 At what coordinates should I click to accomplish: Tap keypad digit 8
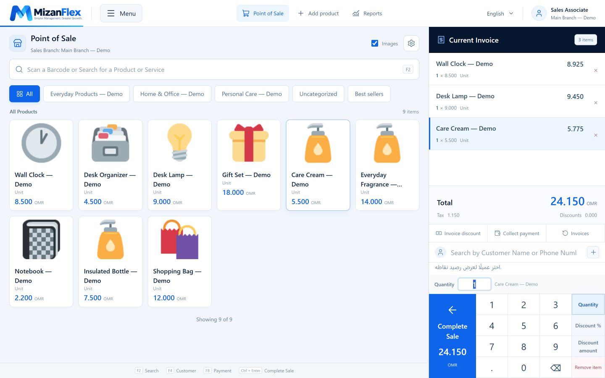pyautogui.click(x=523, y=347)
